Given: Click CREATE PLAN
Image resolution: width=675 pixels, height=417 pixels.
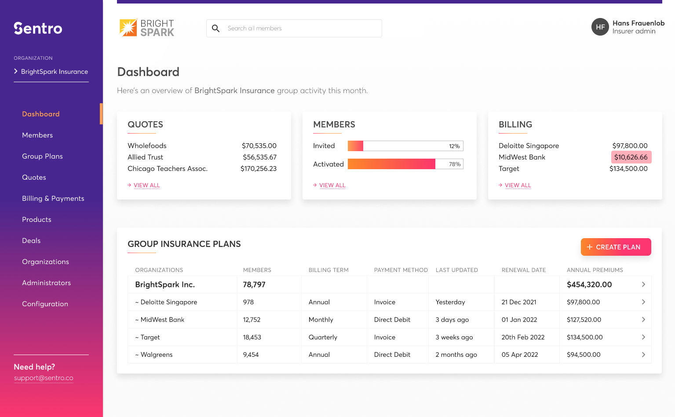Looking at the screenshot, I should click(x=616, y=247).
